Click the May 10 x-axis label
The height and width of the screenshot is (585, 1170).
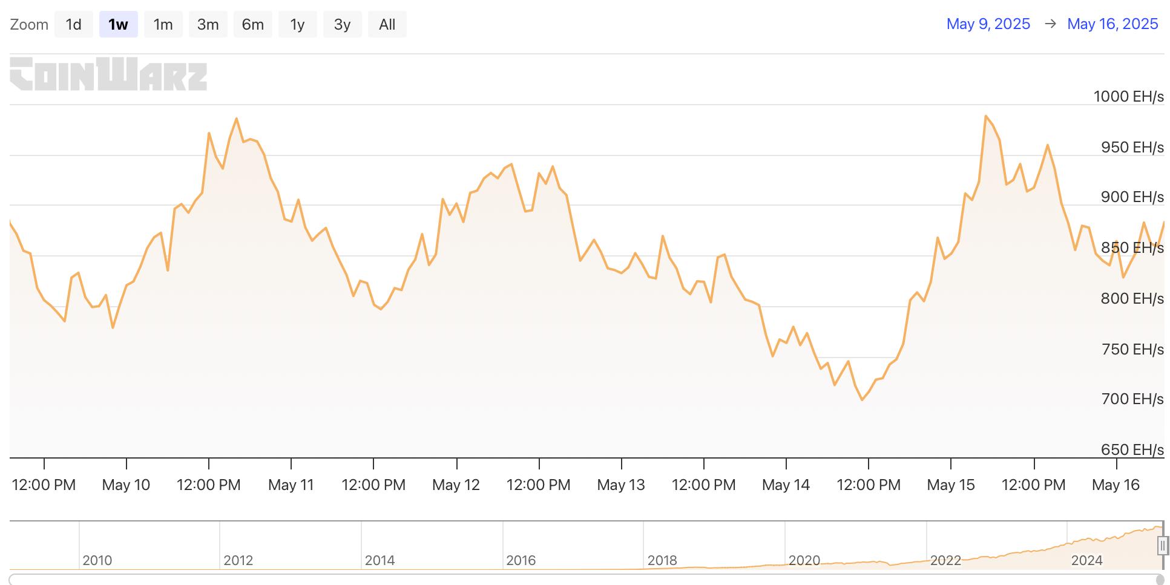pos(126,485)
